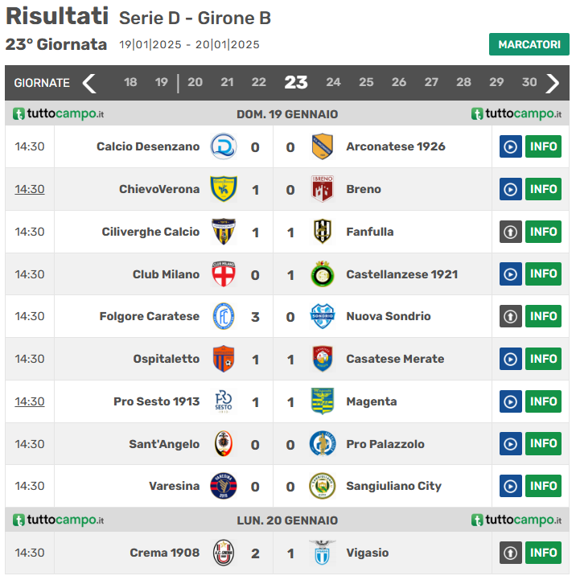The height and width of the screenshot is (580, 576).
Task: Click Castellanzese 1921 team logo
Action: pyautogui.click(x=323, y=274)
